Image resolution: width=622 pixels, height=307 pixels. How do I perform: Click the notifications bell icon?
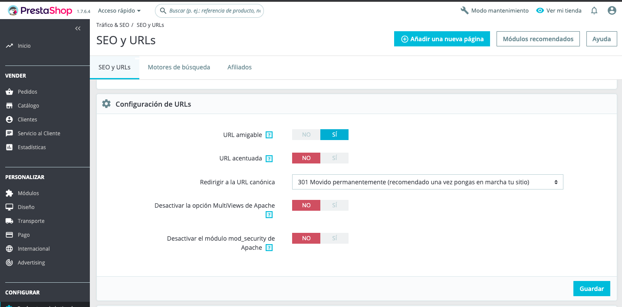pyautogui.click(x=594, y=10)
